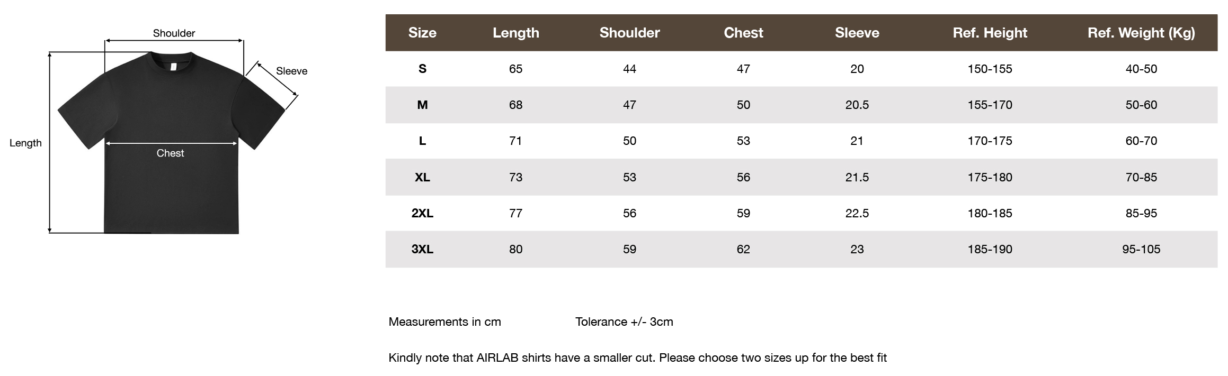Click the Length label beside the shirt
Image resolution: width=1228 pixels, height=376 pixels.
click(25, 143)
